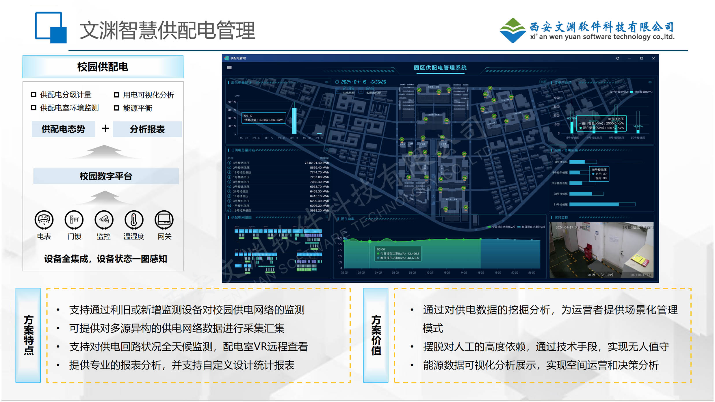Click the 04-17 bar in weekly chart
Screen dimensions: 715x402
[294, 121]
